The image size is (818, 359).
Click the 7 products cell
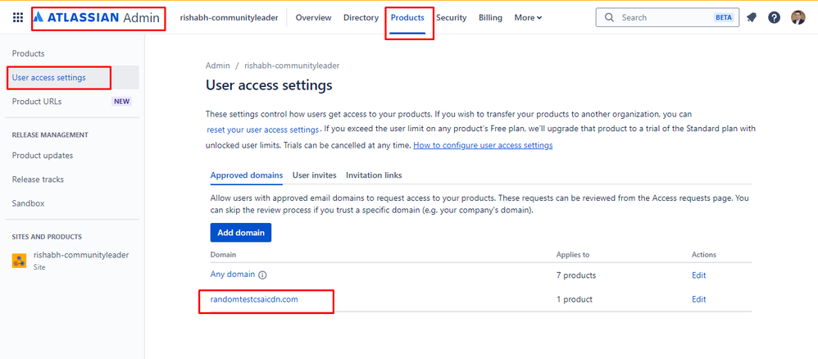pos(576,275)
